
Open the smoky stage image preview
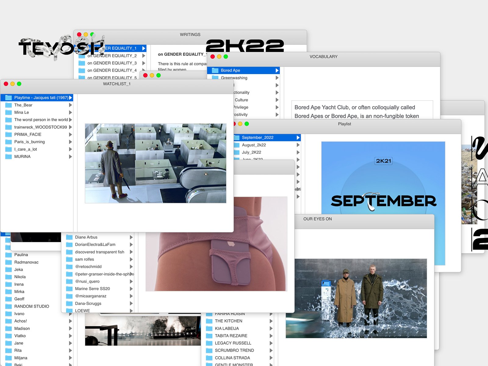point(143,331)
